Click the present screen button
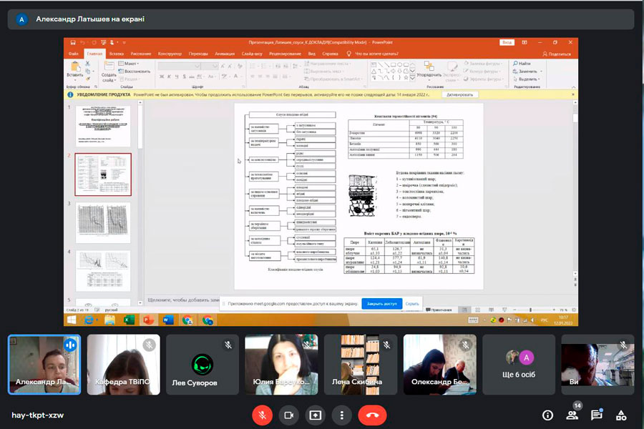Viewport: 644px width, 429px height. click(316, 415)
